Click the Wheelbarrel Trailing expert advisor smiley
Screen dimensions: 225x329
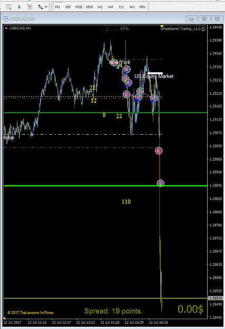coord(203,29)
